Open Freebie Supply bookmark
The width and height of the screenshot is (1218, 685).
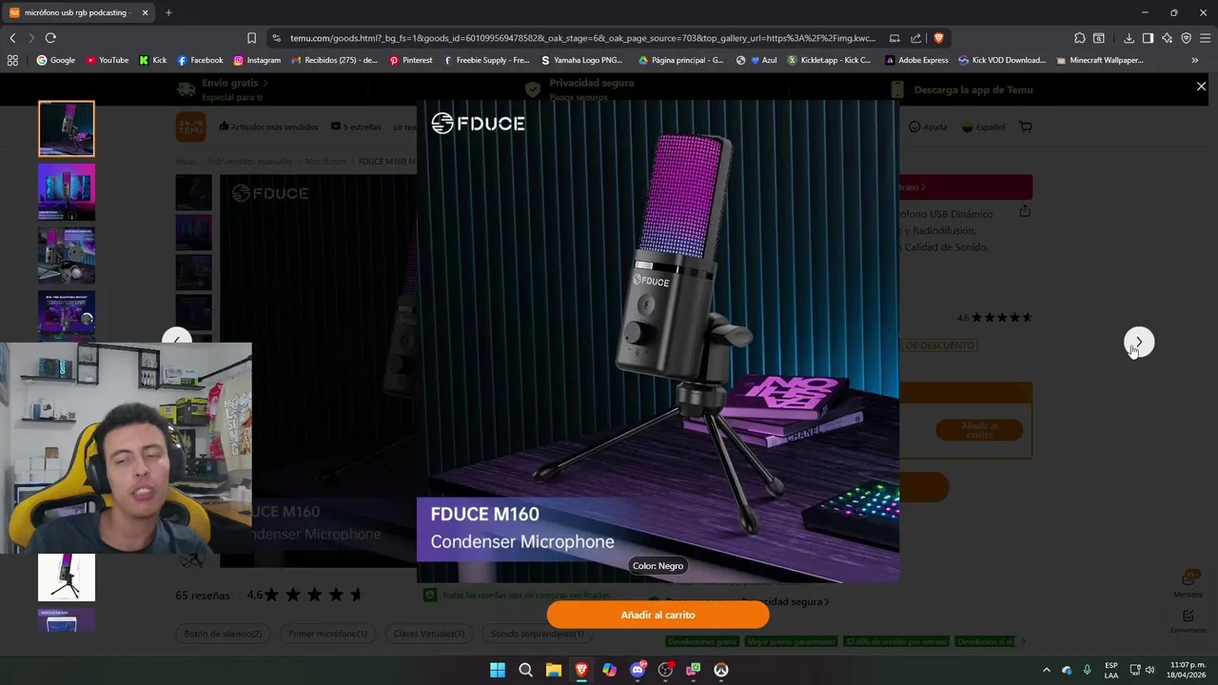click(485, 60)
